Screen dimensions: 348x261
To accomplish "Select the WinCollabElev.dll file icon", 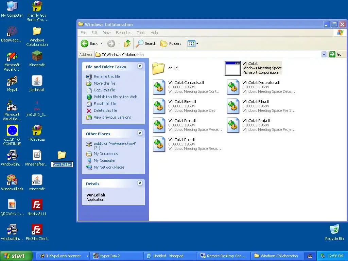I will 159,106.
